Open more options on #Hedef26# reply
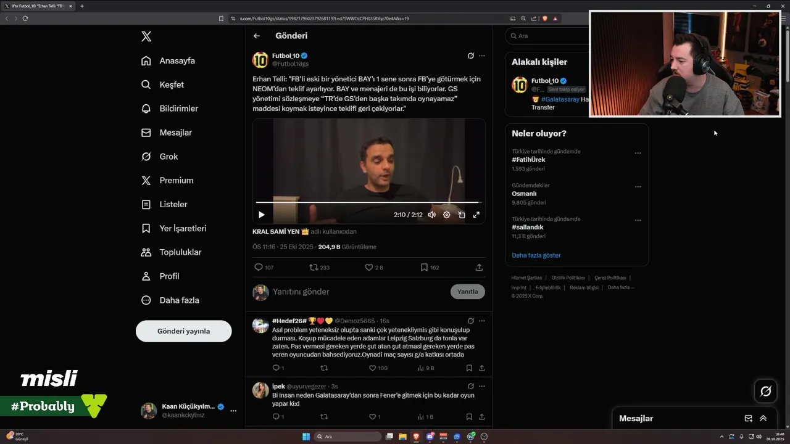The height and width of the screenshot is (444, 790). point(482,321)
